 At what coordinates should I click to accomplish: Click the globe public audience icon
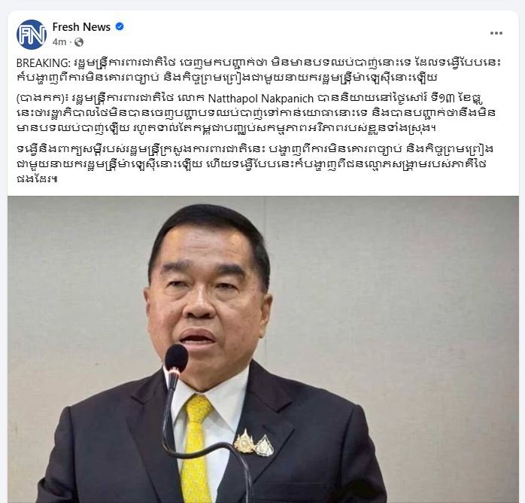pos(79,42)
